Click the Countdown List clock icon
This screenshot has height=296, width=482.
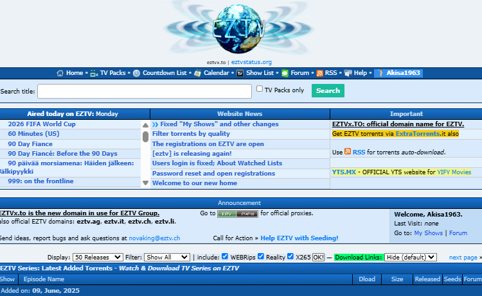point(136,73)
